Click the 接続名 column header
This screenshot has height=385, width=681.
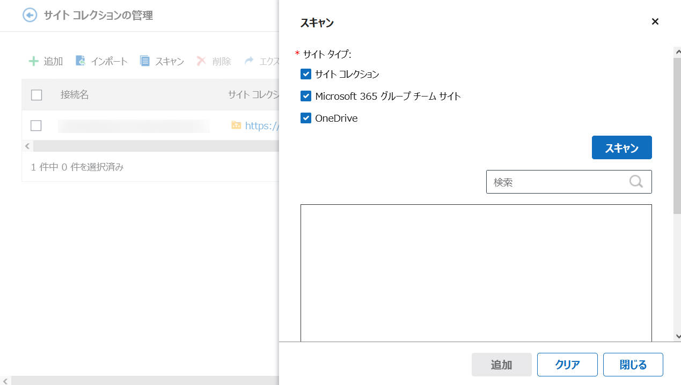coord(75,95)
